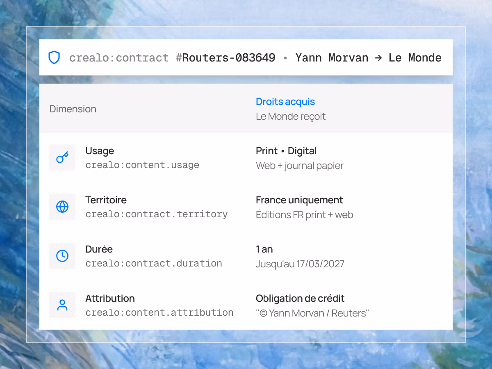
Task: Click the clock icon beside Durée
Action: point(62,256)
